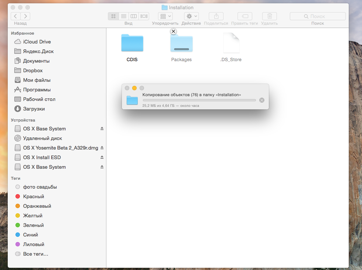This screenshot has width=362, height=270.
Task: Eject the OS X Install ESD volume
Action: pos(102,158)
